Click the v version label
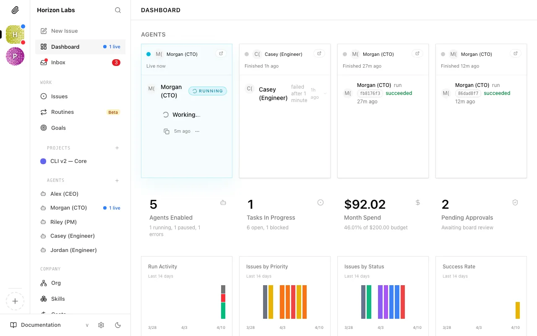This screenshot has width=537, height=336. [87, 325]
